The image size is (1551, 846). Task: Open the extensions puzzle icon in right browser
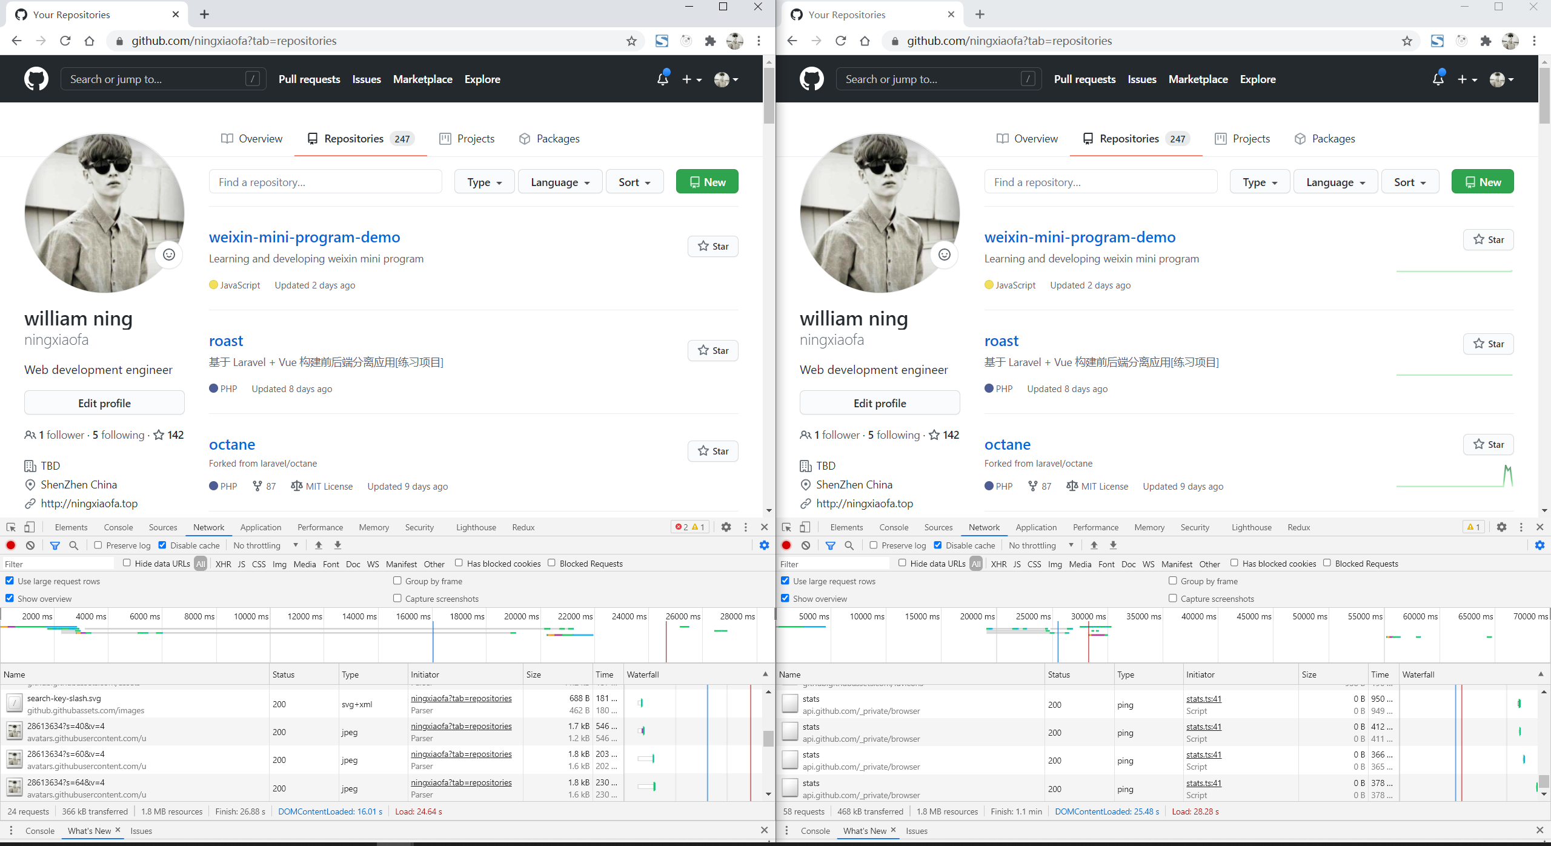tap(1486, 41)
